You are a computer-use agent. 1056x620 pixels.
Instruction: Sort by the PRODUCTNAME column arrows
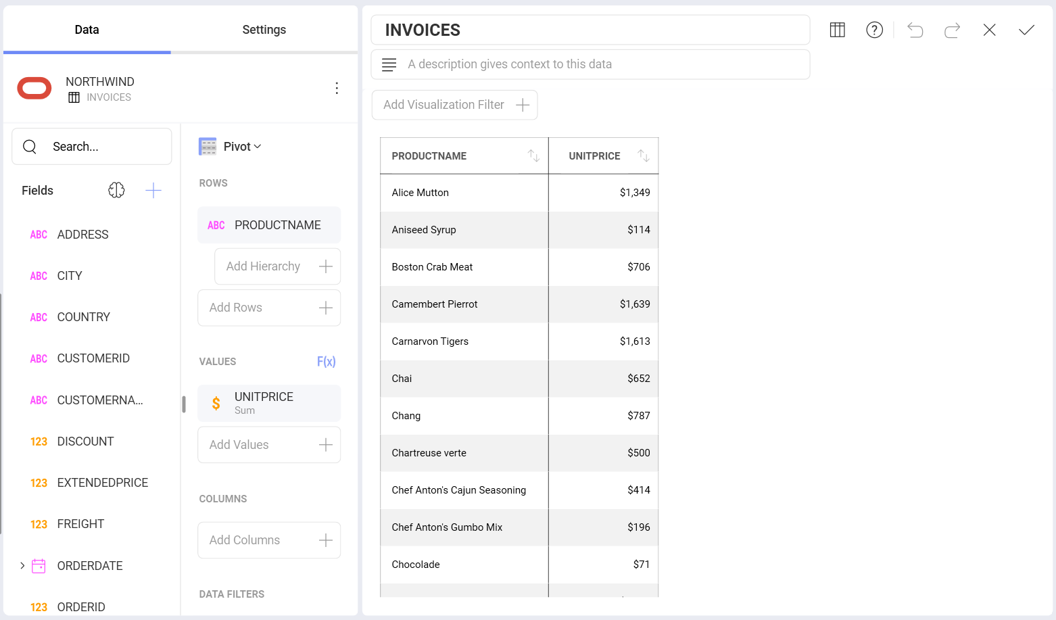pyautogui.click(x=533, y=156)
